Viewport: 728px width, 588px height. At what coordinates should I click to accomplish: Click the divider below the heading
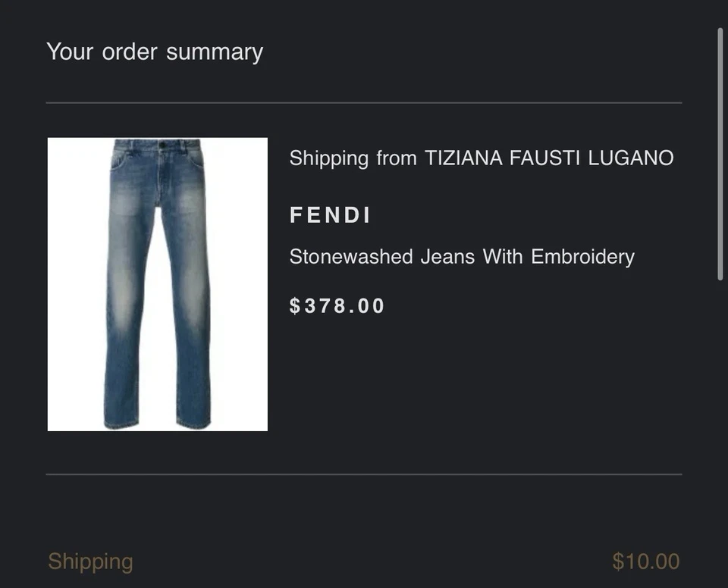point(364,102)
